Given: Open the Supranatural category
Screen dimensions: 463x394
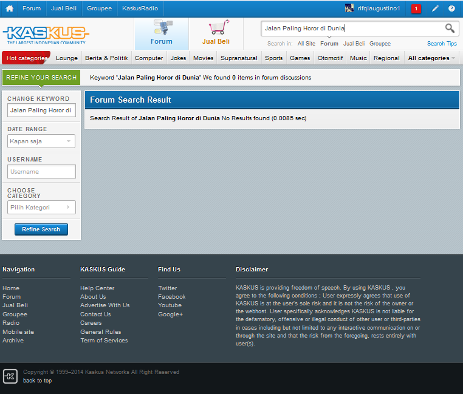Looking at the screenshot, I should pos(239,58).
